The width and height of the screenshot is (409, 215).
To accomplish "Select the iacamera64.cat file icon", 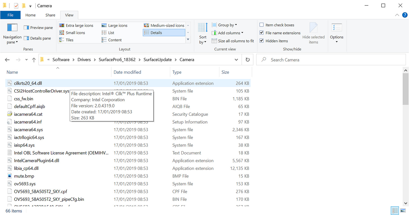I will [10, 114].
